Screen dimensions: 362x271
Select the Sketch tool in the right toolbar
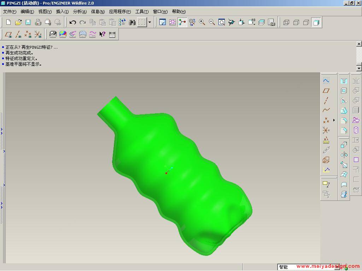[x=326, y=81]
